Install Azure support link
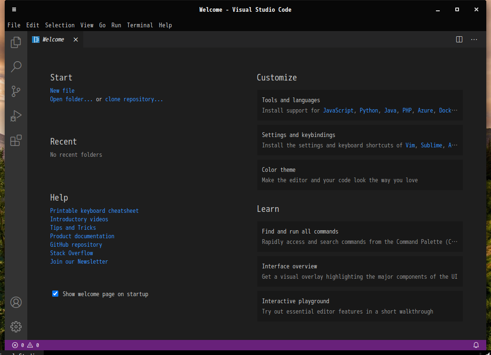 [x=425, y=110]
